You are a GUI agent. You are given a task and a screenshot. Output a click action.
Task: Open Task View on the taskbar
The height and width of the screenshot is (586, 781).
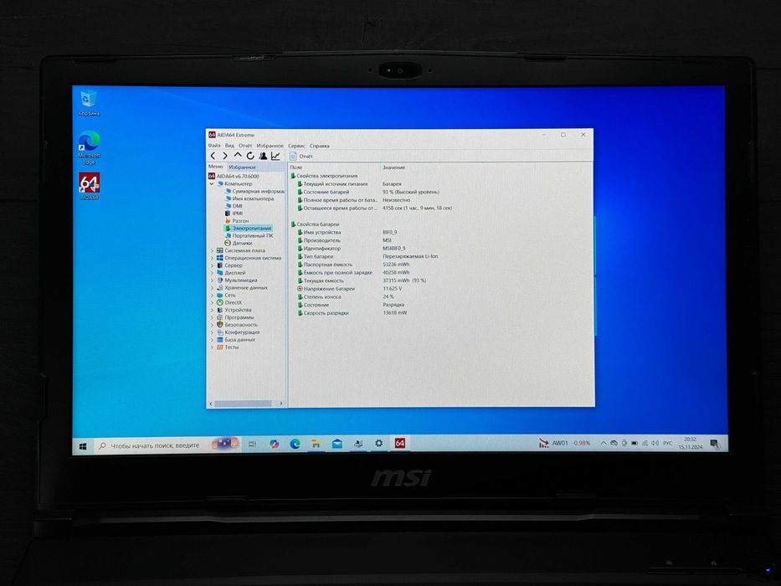click(x=253, y=444)
